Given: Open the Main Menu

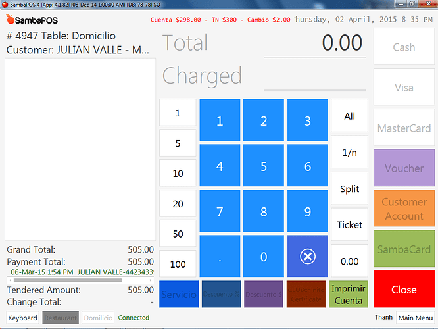Looking at the screenshot, I should pos(415,318).
